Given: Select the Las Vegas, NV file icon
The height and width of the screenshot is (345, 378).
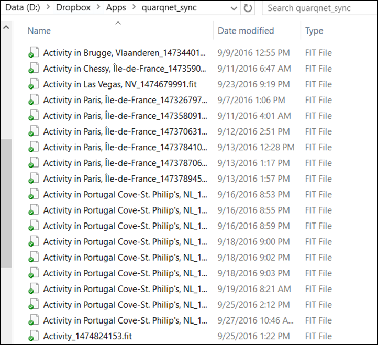Looking at the screenshot, I should [x=33, y=84].
